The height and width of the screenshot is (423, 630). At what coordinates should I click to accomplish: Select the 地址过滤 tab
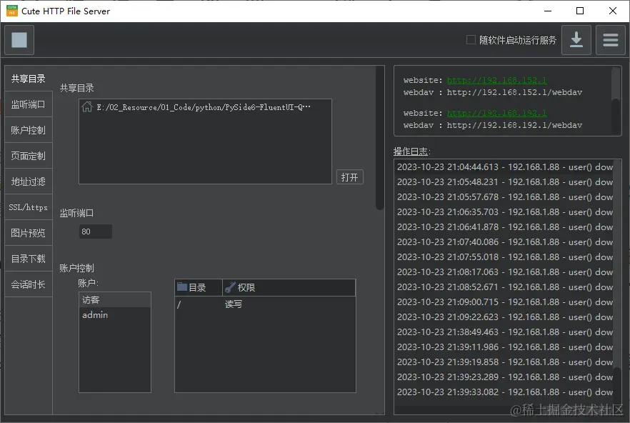click(29, 181)
